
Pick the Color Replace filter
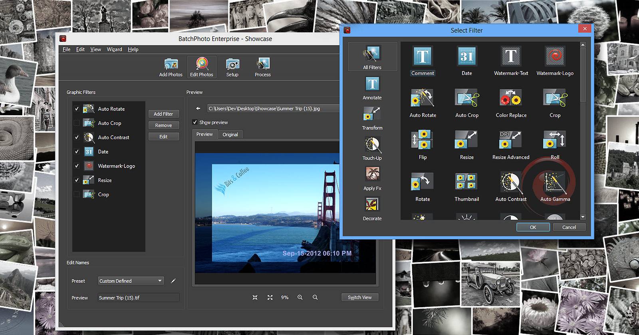(511, 103)
